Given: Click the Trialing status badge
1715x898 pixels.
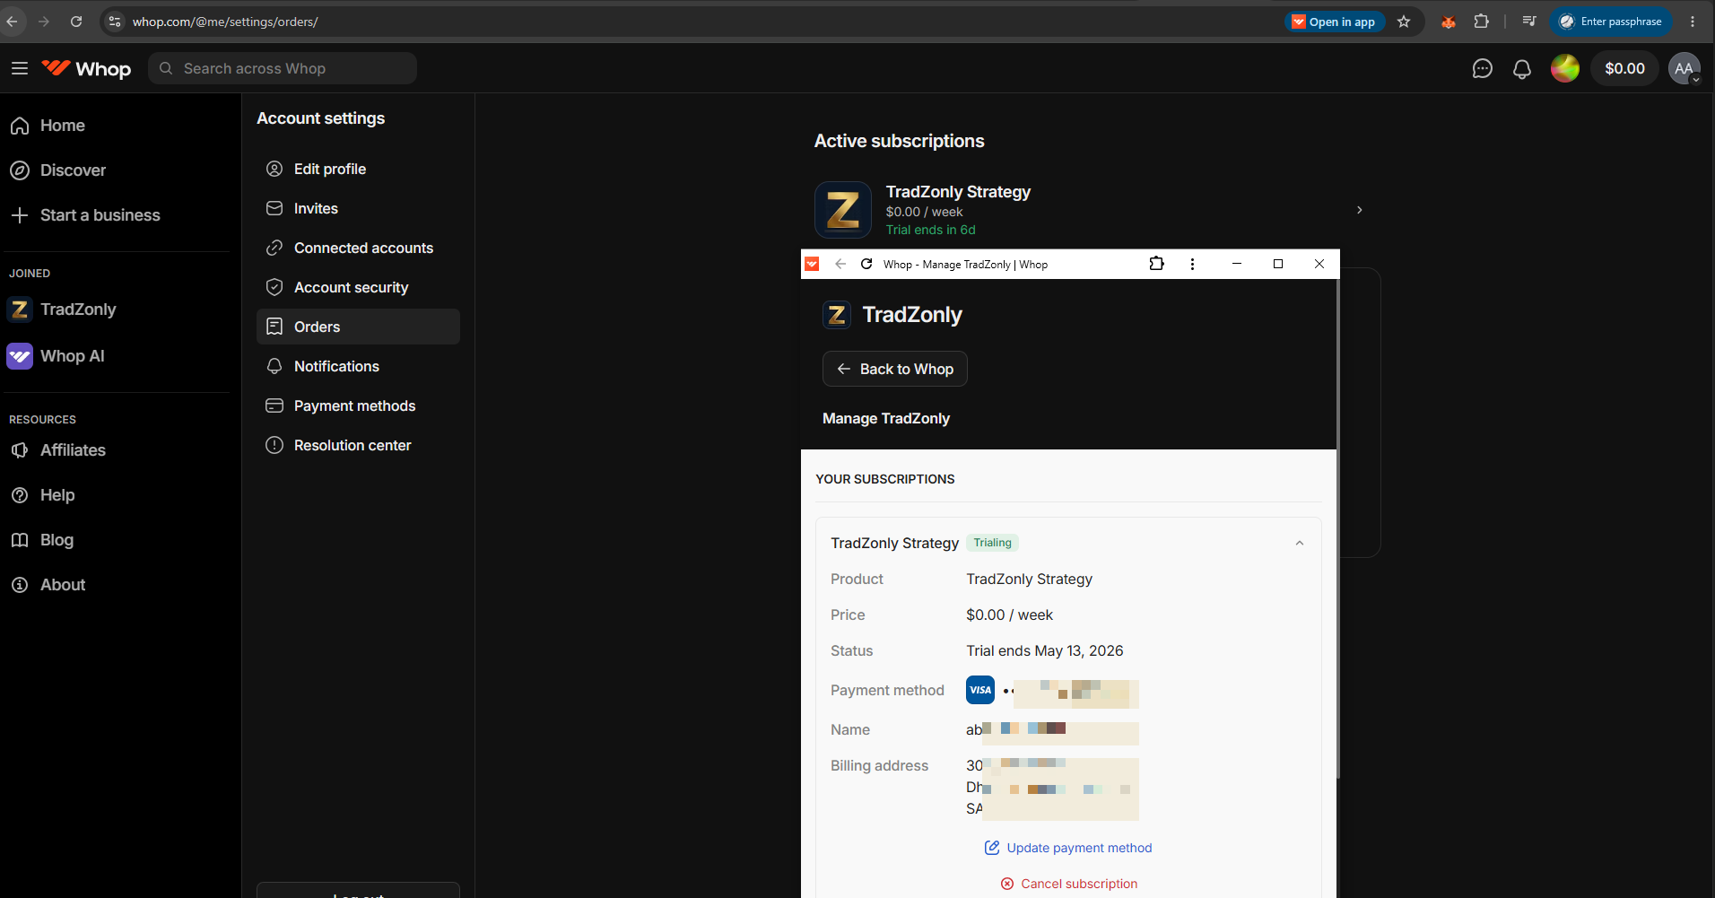Looking at the screenshot, I should coord(992,543).
